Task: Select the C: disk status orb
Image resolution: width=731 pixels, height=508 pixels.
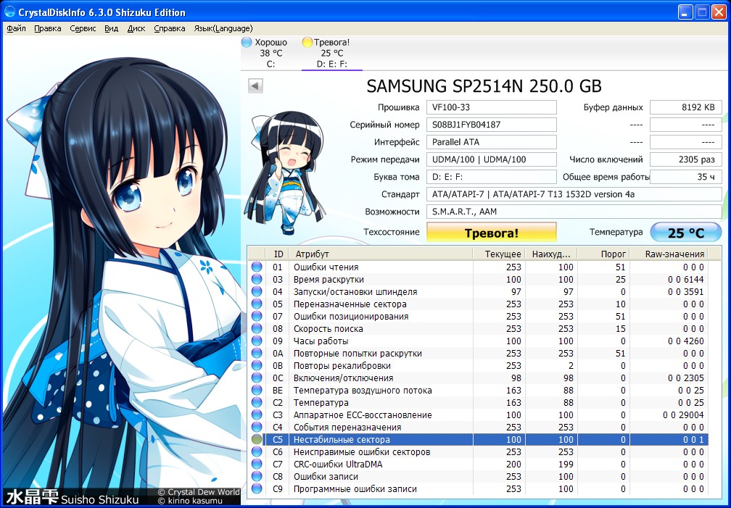Action: click(x=247, y=43)
